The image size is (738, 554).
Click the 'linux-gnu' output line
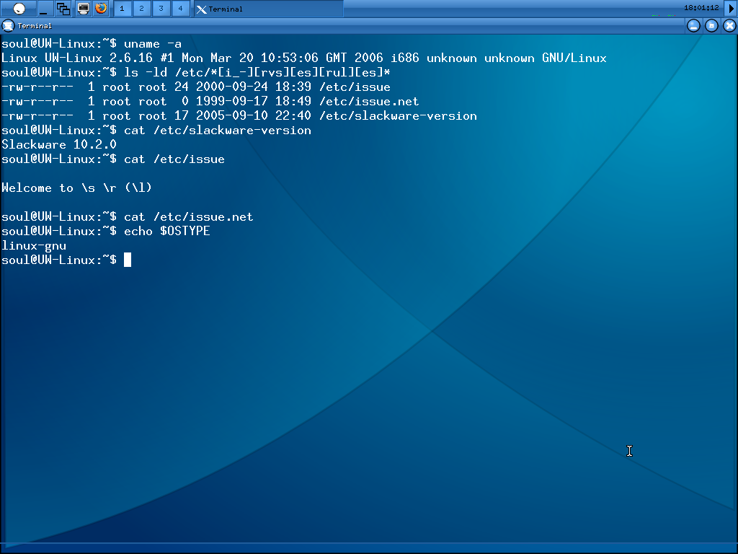(34, 246)
